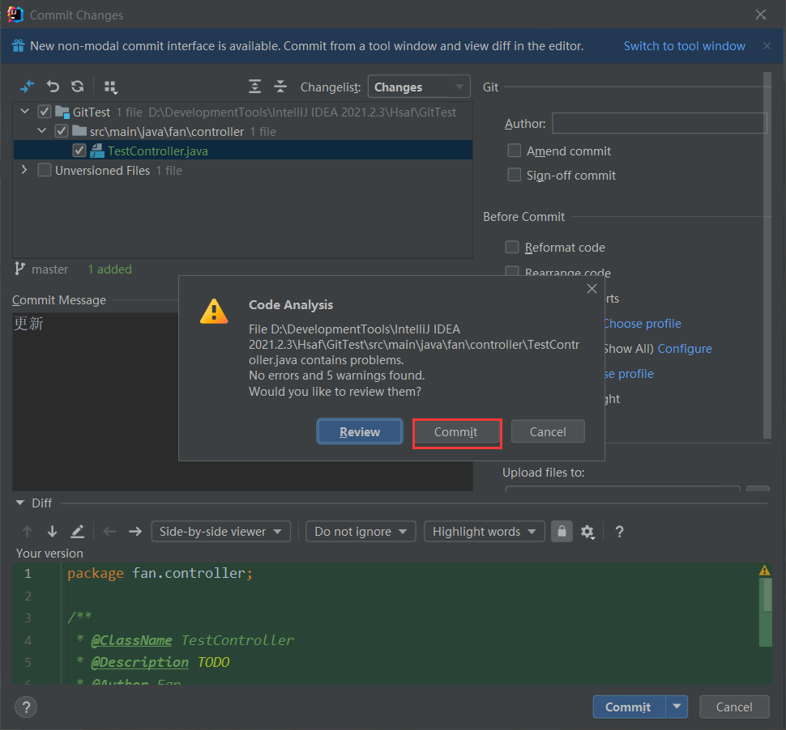Collapse the GitTest tree node
The height and width of the screenshot is (730, 786).
pyautogui.click(x=24, y=111)
